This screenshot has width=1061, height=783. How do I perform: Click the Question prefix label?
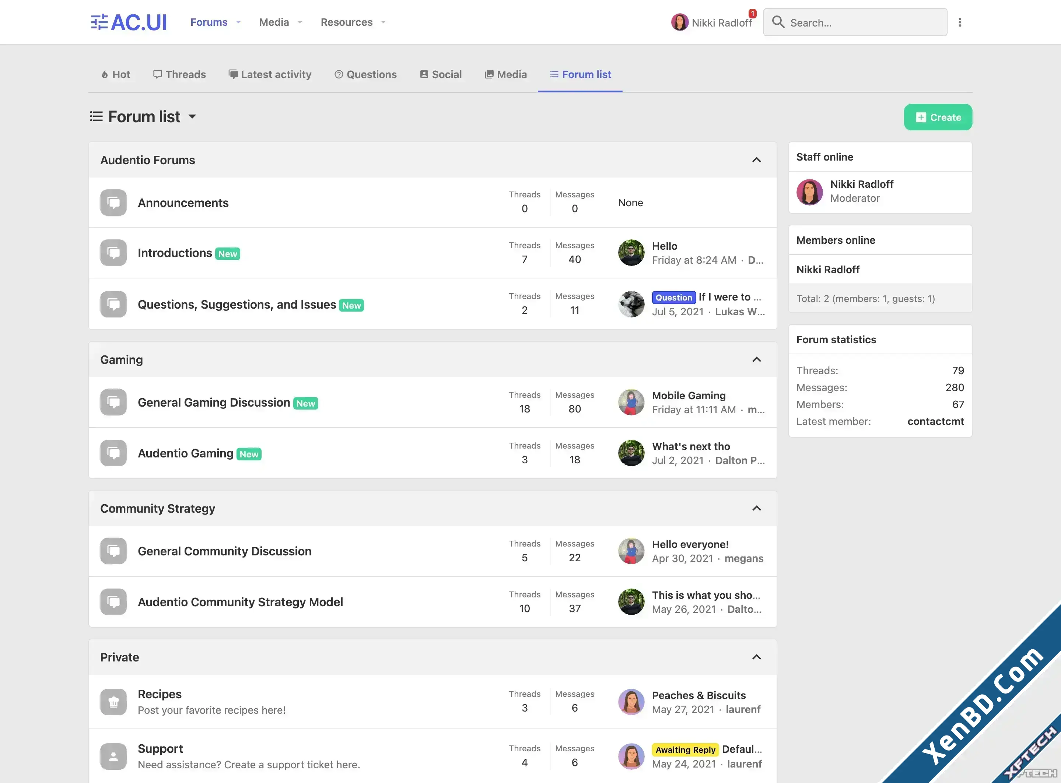coord(674,297)
